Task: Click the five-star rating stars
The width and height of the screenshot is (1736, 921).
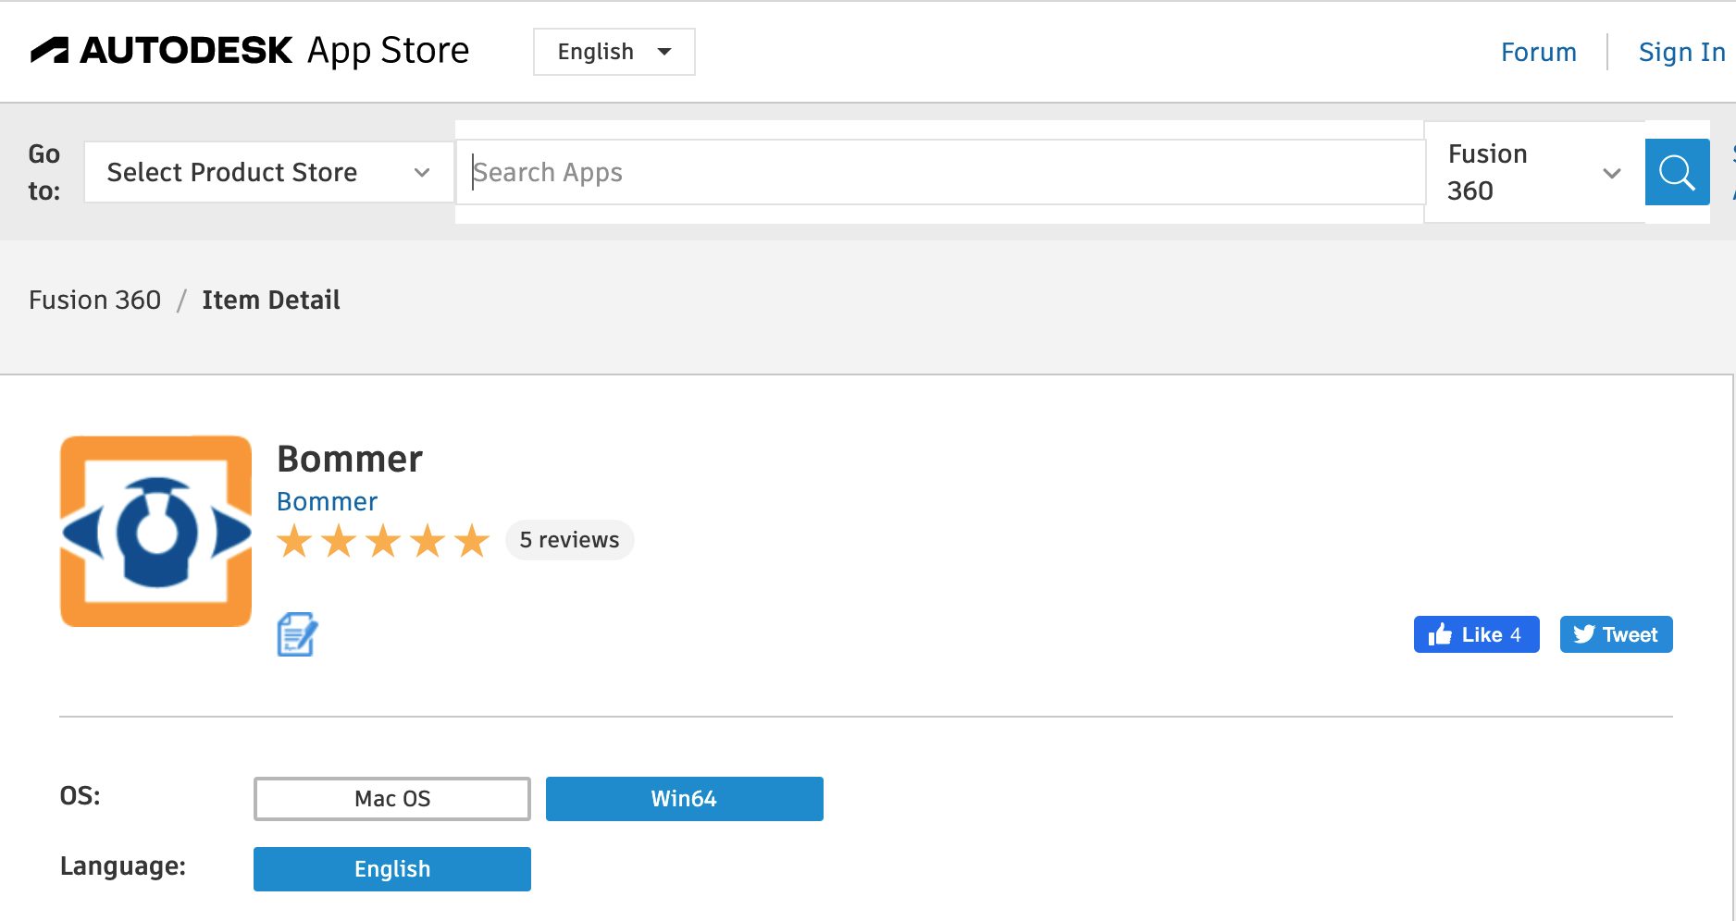Action: tap(383, 541)
